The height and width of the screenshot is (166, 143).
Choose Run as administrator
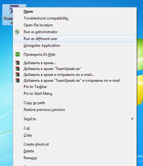pyautogui.click(x=75, y=32)
